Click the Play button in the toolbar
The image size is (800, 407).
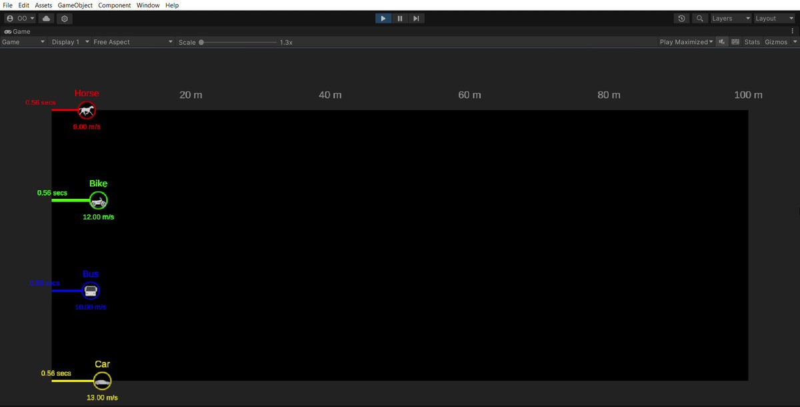point(383,19)
